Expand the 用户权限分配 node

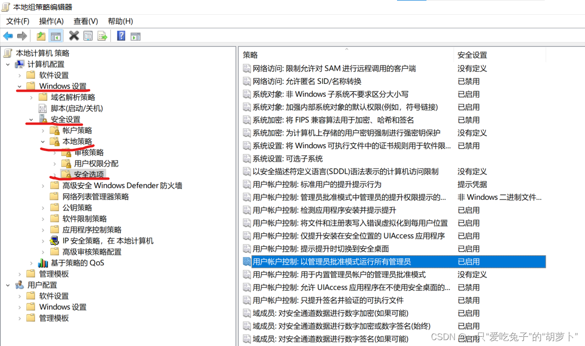coord(54,163)
